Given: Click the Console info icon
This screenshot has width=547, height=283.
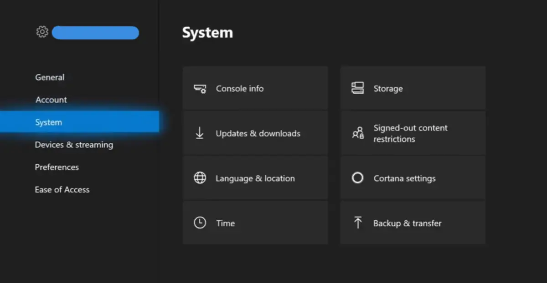Looking at the screenshot, I should [x=200, y=89].
